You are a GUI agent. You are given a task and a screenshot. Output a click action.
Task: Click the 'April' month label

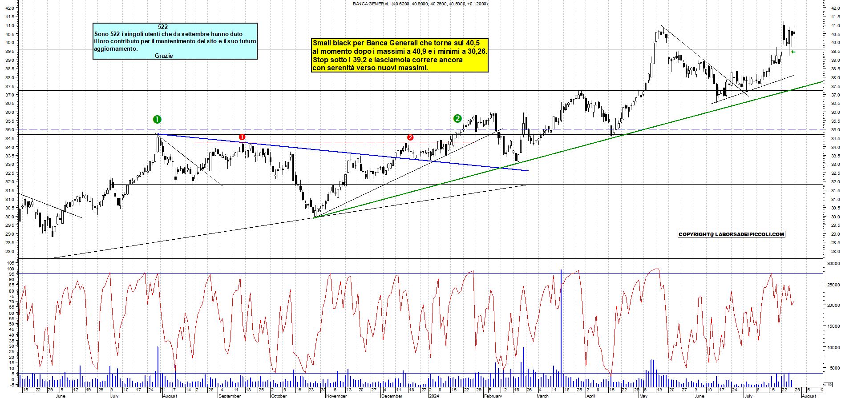point(591,396)
